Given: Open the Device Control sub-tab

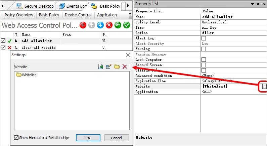Looking at the screenshot, I should (x=78, y=15).
